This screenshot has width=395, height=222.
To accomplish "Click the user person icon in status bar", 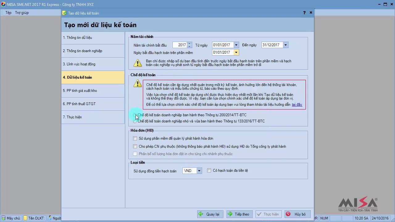I will point(49,218).
